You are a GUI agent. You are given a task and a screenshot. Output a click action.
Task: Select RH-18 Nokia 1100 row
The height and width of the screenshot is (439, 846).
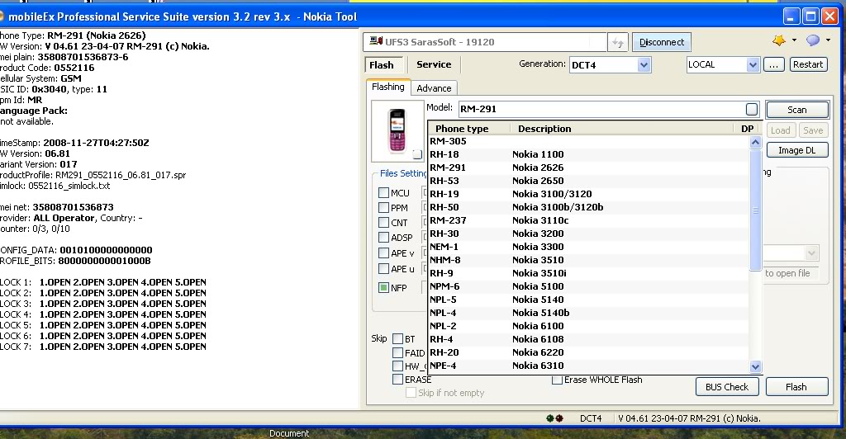coord(588,154)
